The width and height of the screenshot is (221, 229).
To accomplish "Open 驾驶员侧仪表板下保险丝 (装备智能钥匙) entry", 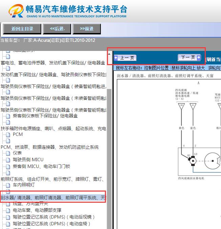I will [x=53, y=86].
